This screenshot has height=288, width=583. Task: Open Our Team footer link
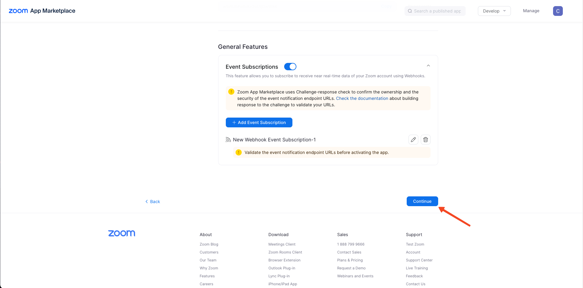click(x=208, y=260)
